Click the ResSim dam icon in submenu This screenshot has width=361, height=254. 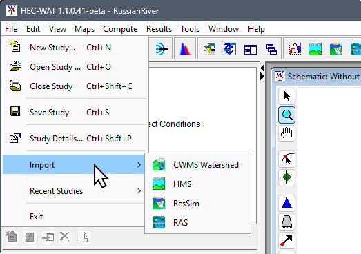[159, 203]
